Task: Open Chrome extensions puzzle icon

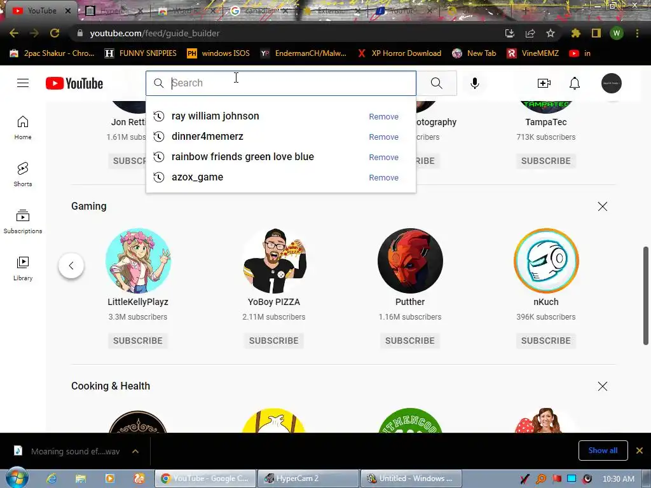Action: click(575, 33)
